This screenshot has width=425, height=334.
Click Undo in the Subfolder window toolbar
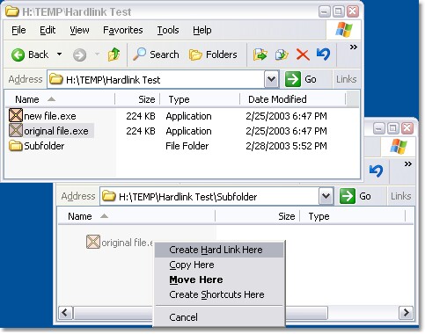[x=377, y=171]
